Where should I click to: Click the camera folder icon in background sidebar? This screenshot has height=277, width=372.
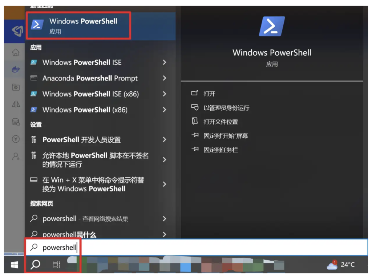point(16,87)
